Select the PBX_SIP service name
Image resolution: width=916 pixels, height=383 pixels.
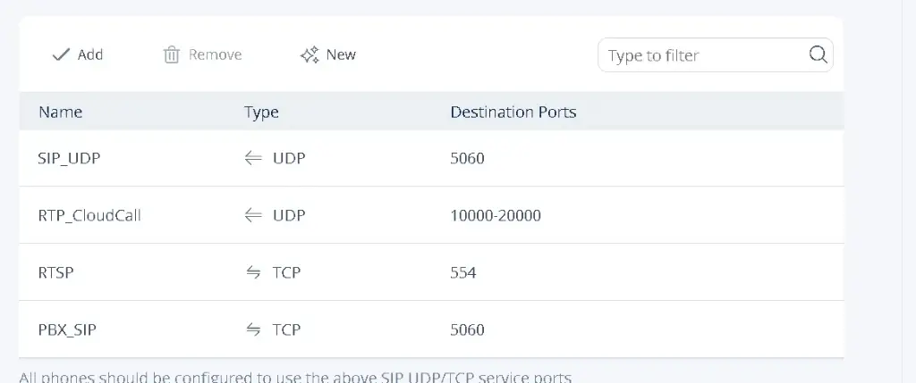click(67, 329)
